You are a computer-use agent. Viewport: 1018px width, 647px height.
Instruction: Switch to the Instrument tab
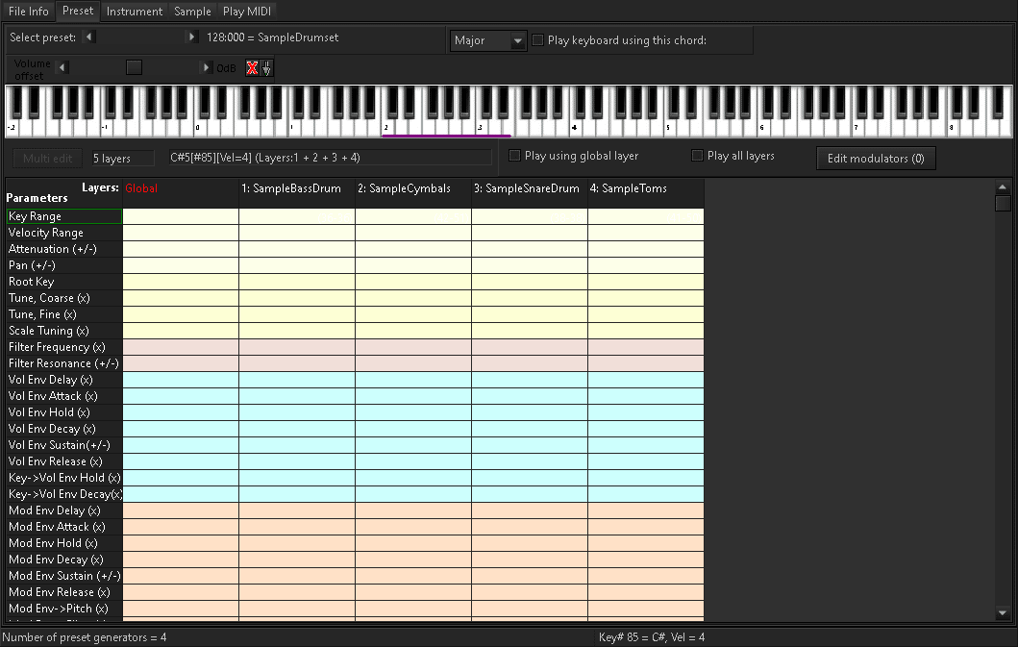134,12
